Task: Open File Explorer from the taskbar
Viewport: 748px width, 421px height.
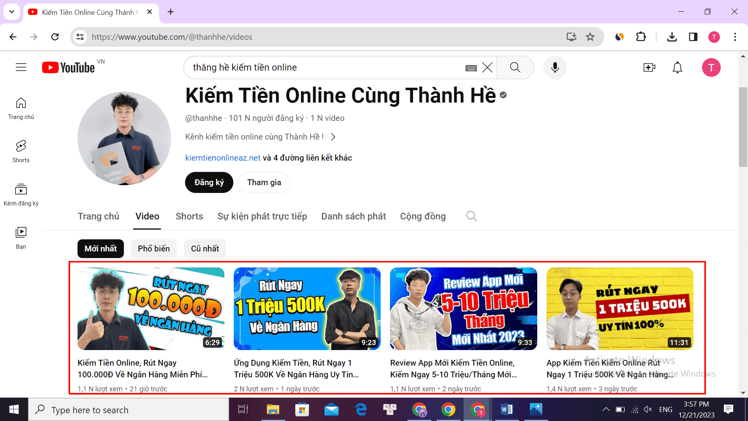Action: click(273, 409)
